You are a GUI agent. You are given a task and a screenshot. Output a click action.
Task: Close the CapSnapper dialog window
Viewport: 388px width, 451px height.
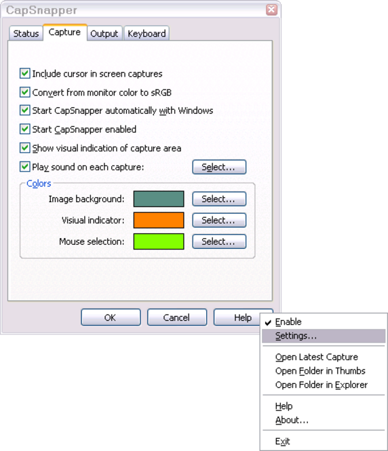coord(271,9)
